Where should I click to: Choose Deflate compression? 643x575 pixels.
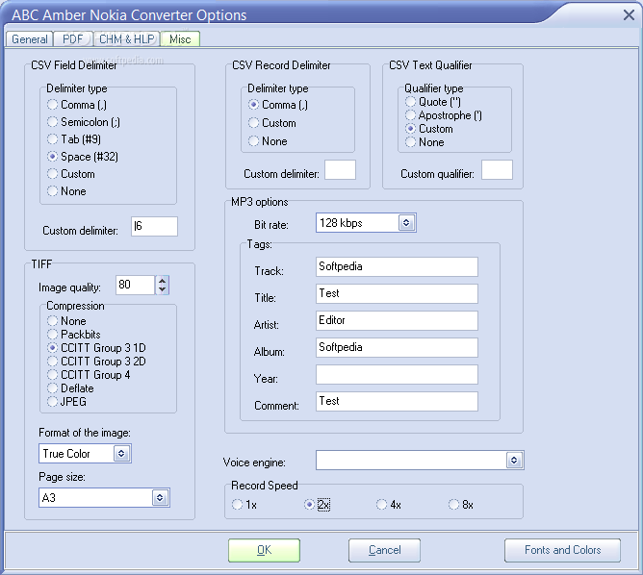(x=70, y=388)
